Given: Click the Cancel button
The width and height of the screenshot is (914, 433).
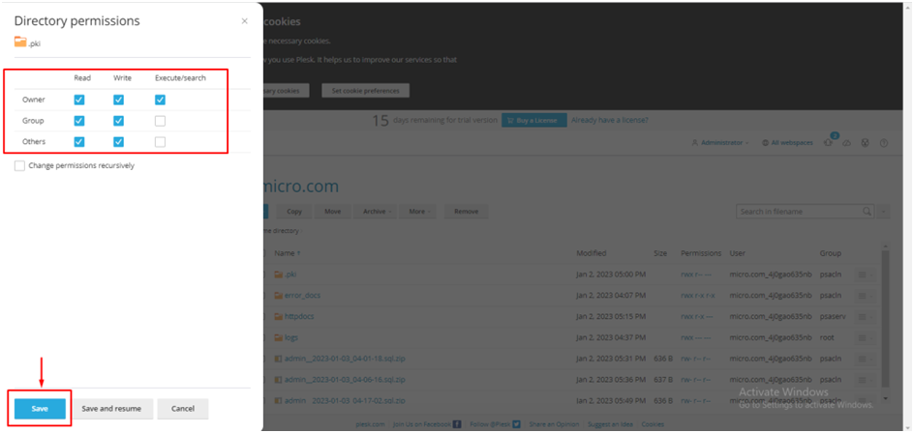Looking at the screenshot, I should pyautogui.click(x=182, y=409).
